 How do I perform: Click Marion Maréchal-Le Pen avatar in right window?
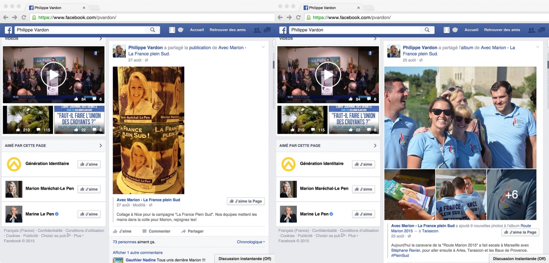[x=288, y=189]
